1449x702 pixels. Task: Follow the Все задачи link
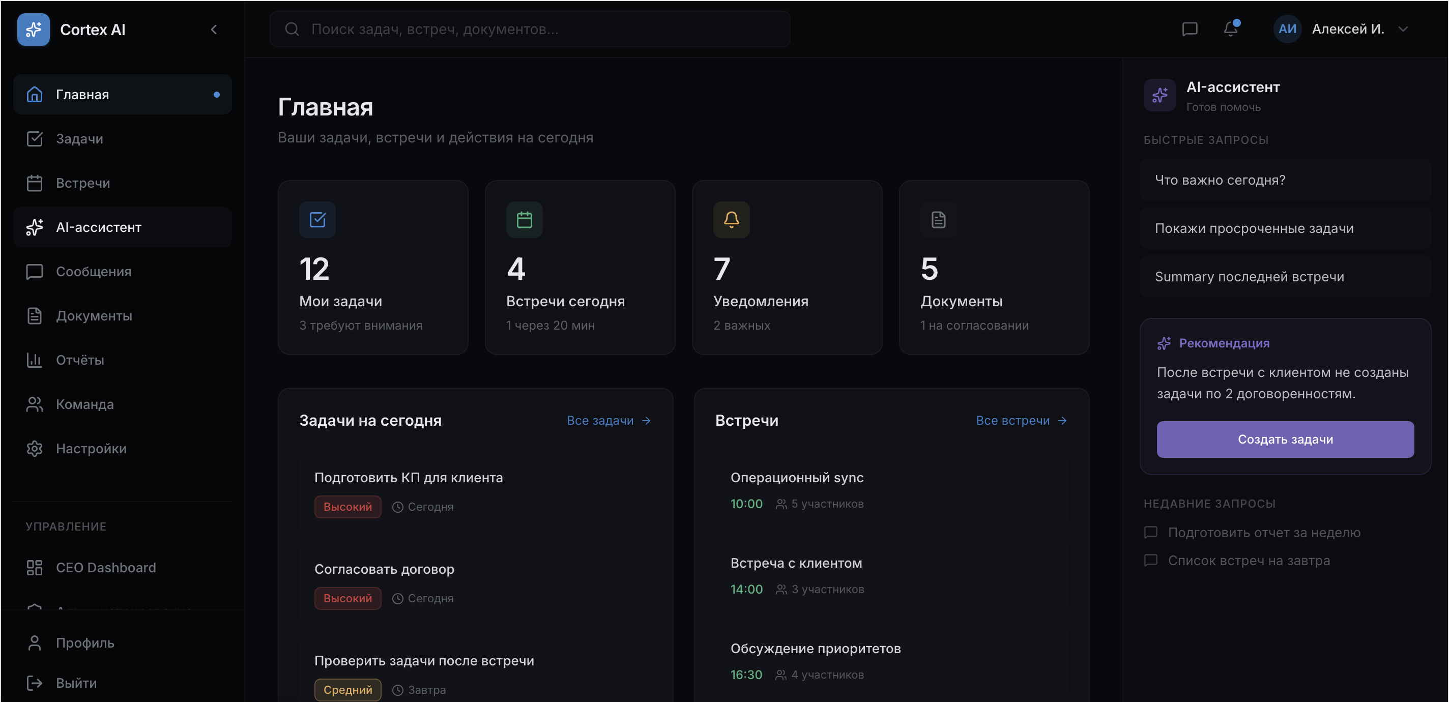coord(608,421)
